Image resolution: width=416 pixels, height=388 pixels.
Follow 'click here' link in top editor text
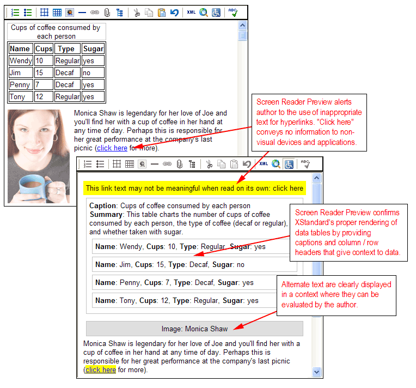pyautogui.click(x=112, y=148)
